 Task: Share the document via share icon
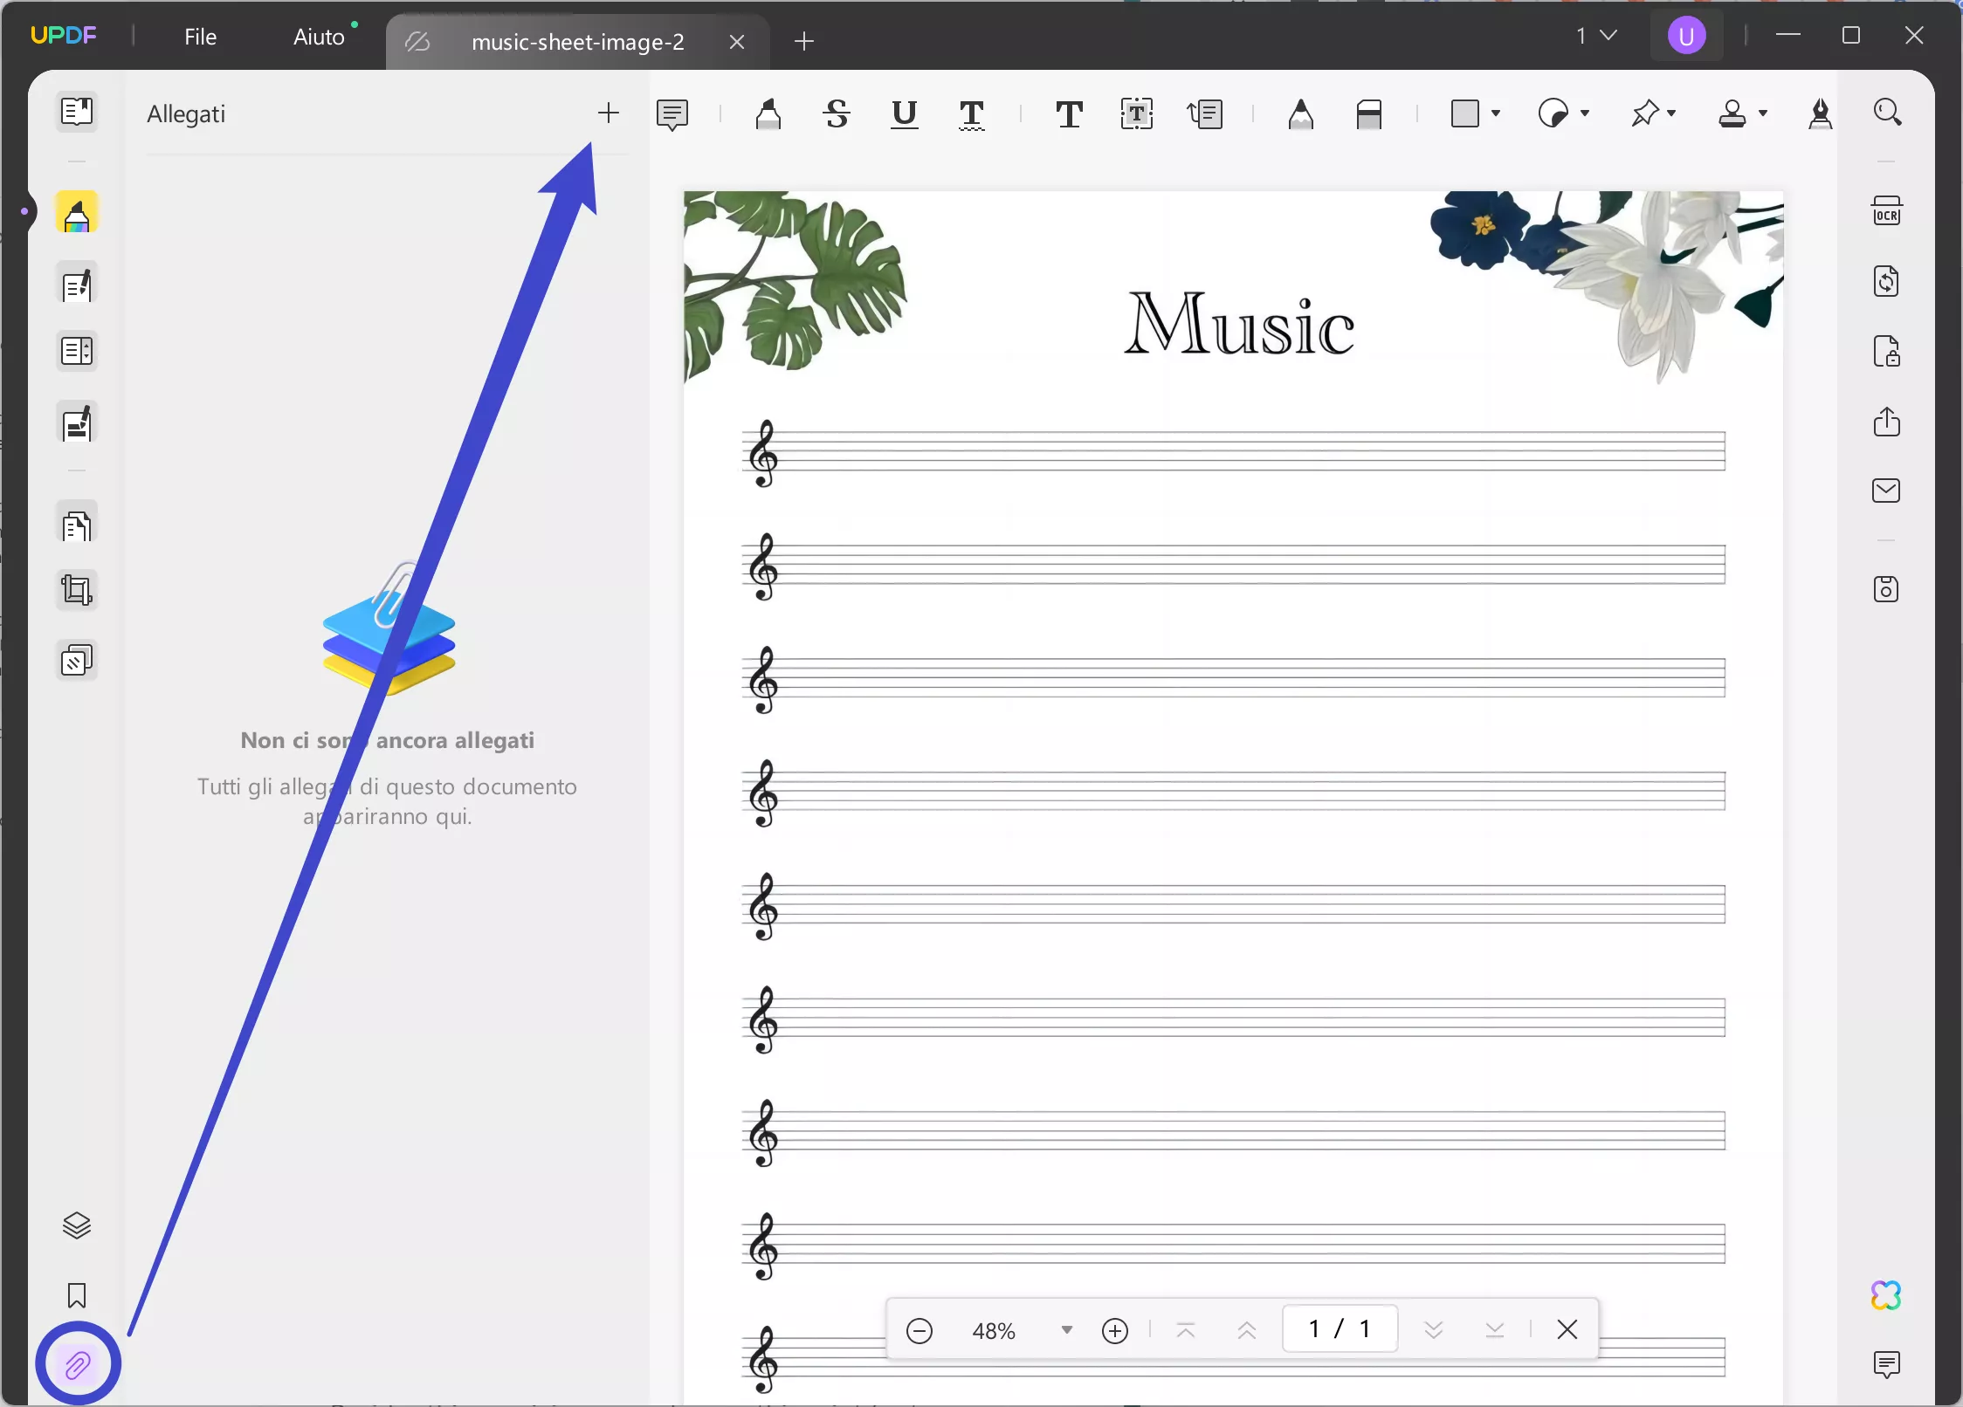1887,422
